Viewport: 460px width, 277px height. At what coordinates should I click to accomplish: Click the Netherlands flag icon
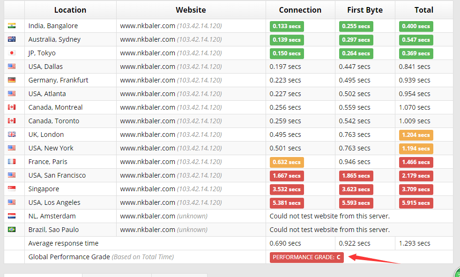click(x=12, y=216)
